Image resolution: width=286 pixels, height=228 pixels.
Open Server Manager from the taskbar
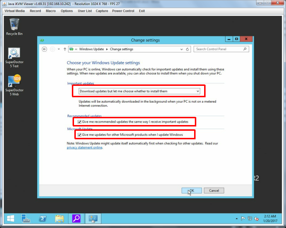25,218
